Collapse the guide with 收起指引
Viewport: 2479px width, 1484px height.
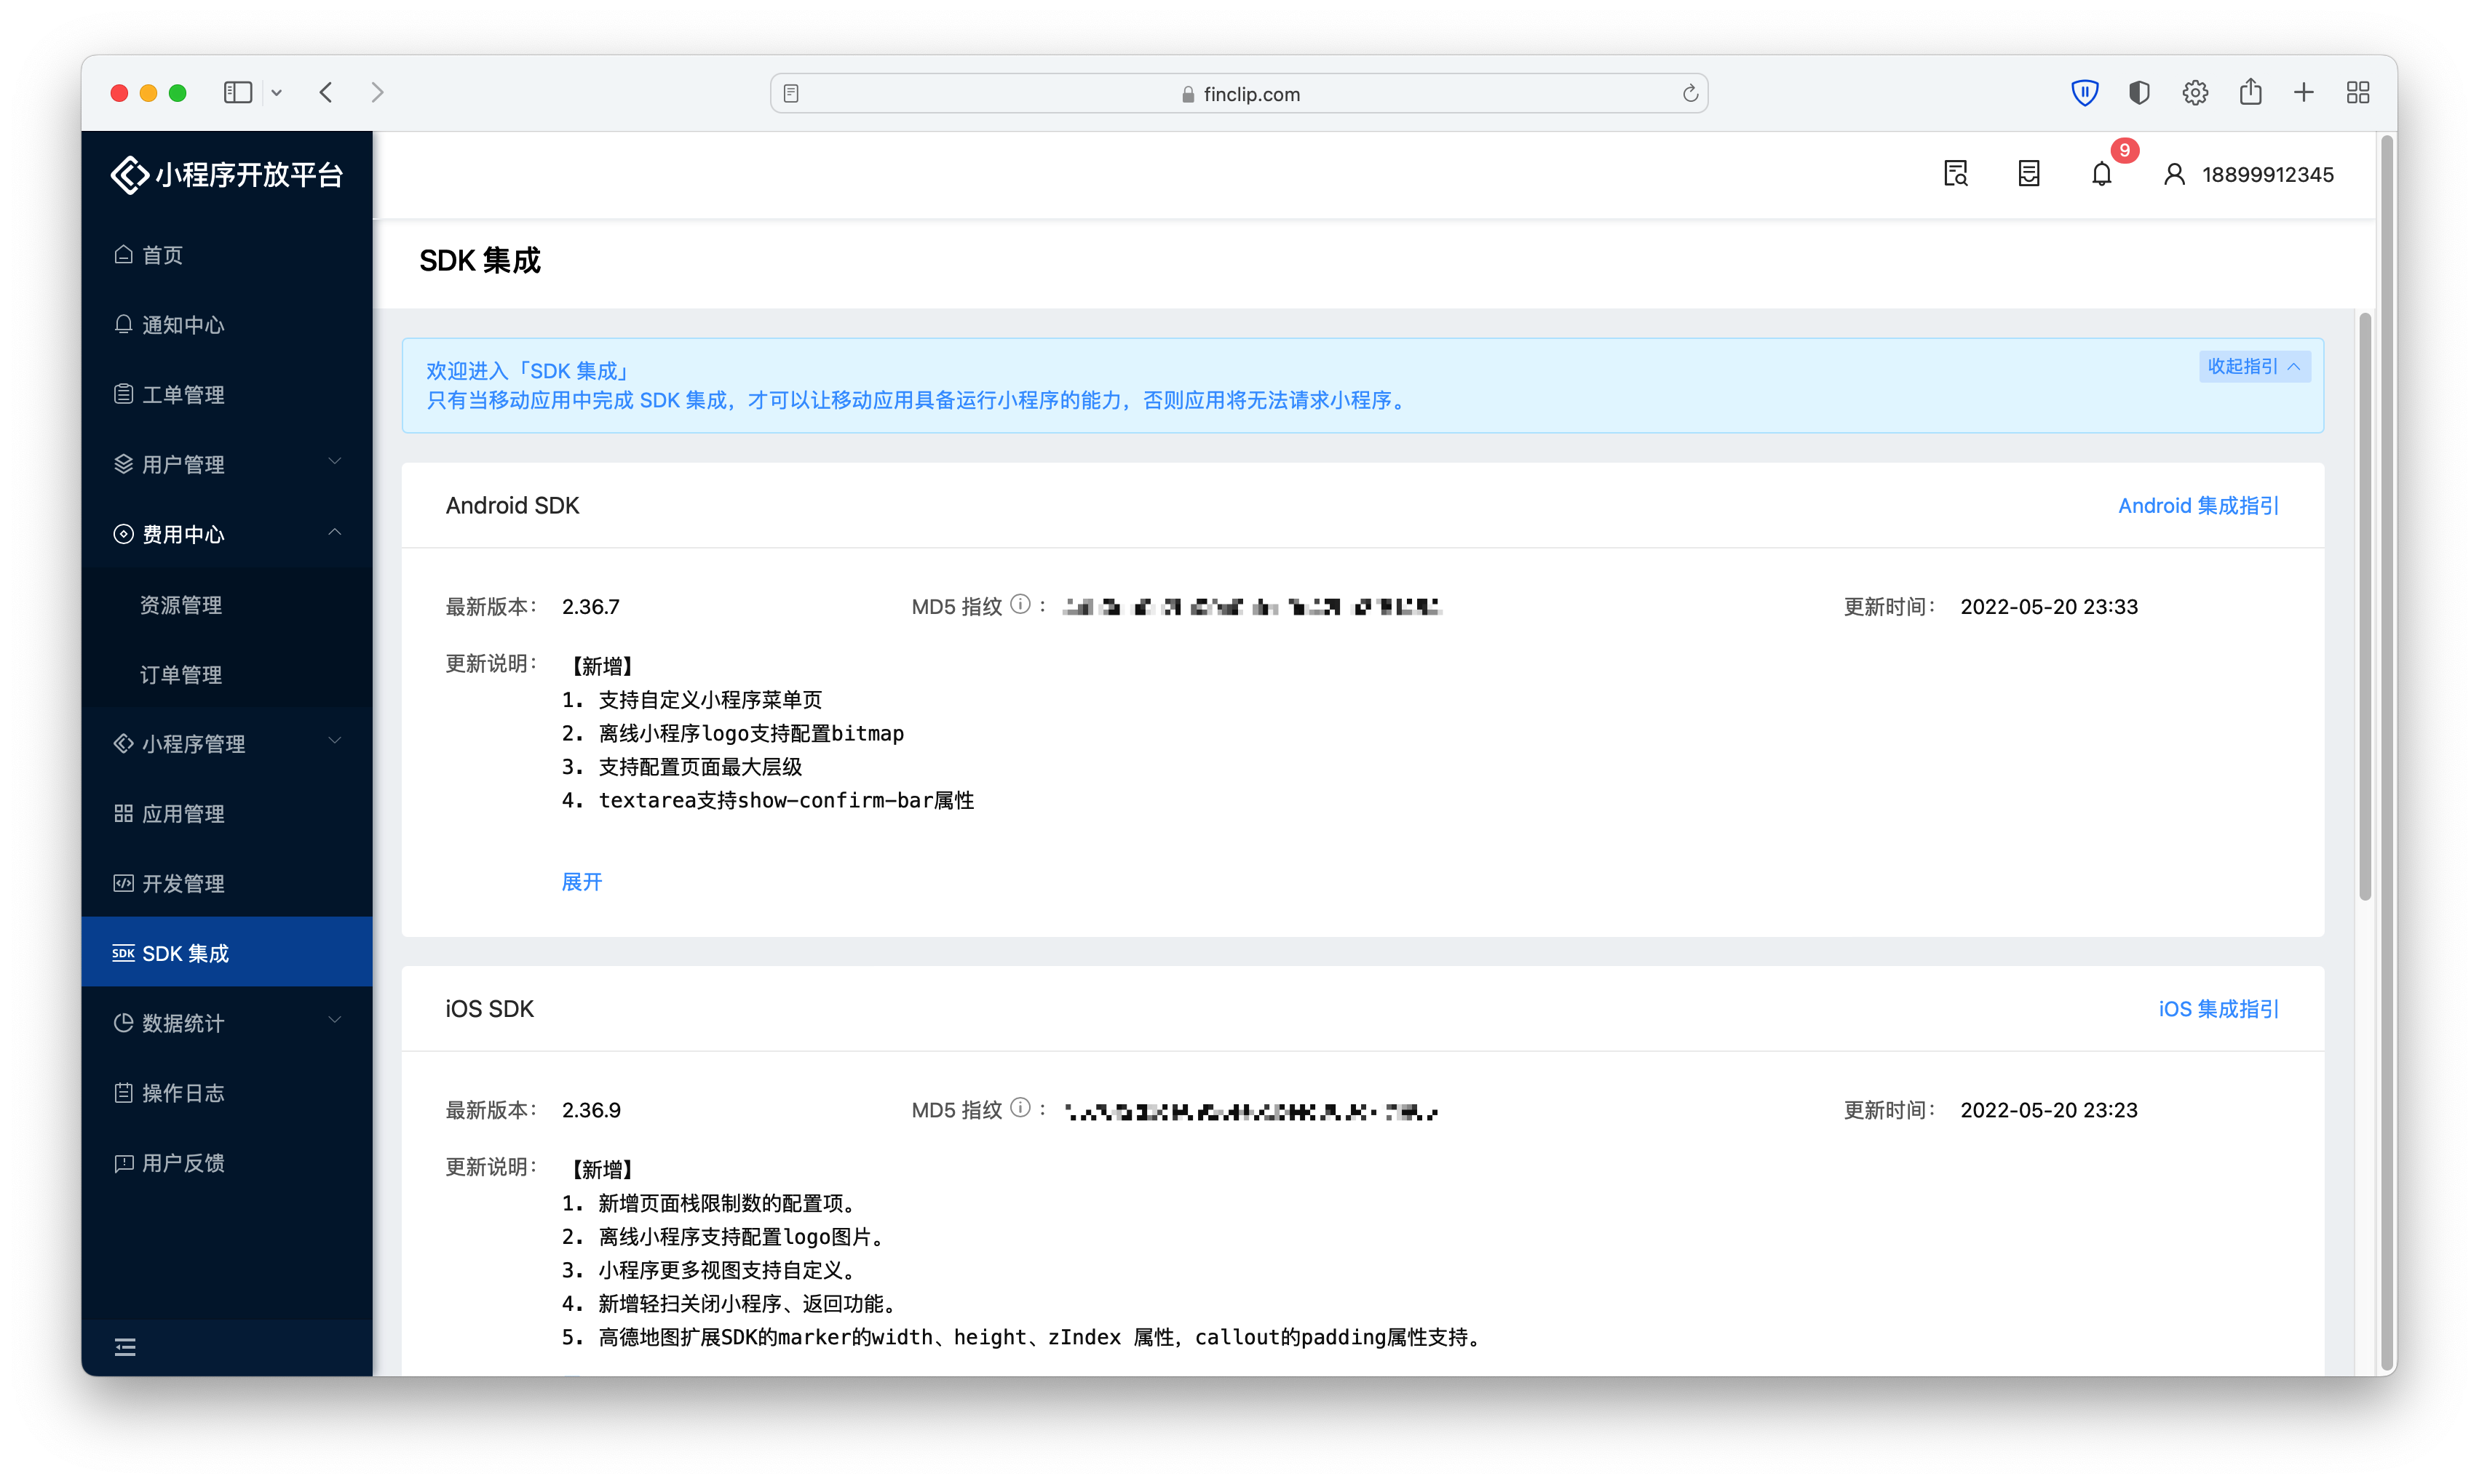[x=2254, y=367]
